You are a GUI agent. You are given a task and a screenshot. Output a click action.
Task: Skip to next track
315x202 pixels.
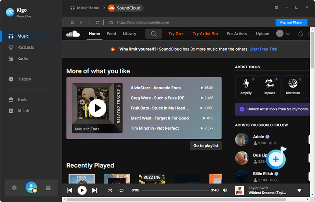pos(94,190)
